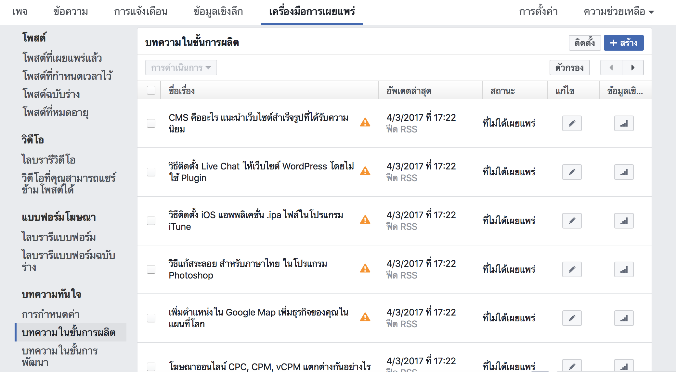The height and width of the screenshot is (372, 676).
Task: Open article title วิธีแก้สระลอย สำหรับภาษาไทย
Action: [x=248, y=269]
